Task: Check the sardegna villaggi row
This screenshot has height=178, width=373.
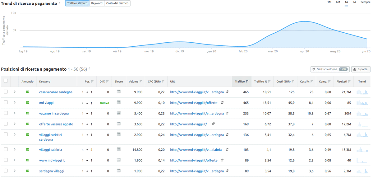Action: point(6,171)
